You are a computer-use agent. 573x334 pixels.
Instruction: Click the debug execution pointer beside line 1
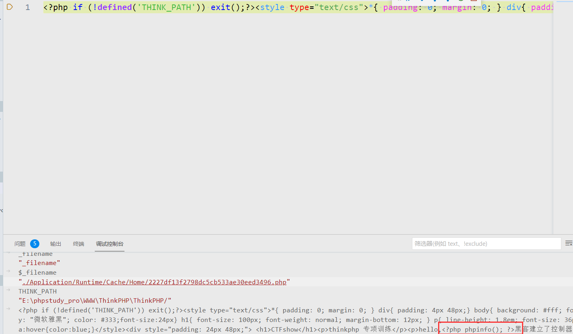pyautogui.click(x=10, y=7)
